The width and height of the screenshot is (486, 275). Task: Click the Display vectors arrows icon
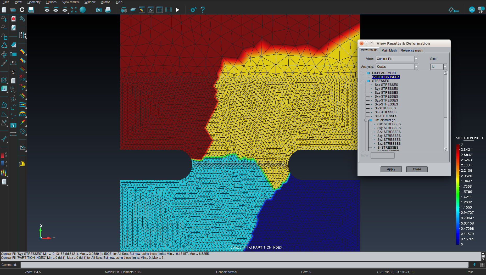[x=23, y=87]
